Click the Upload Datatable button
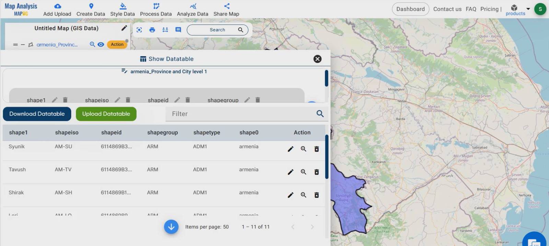This screenshot has height=246, width=549. [x=106, y=114]
